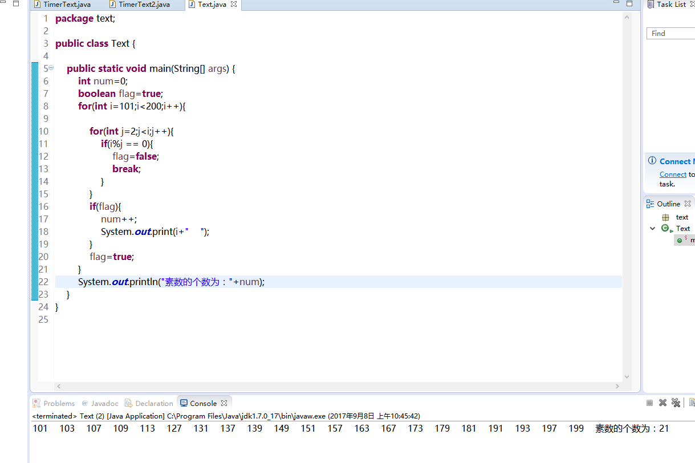The width and height of the screenshot is (695, 463).
Task: Select the Text class icon in Outline
Action: [x=665, y=228]
